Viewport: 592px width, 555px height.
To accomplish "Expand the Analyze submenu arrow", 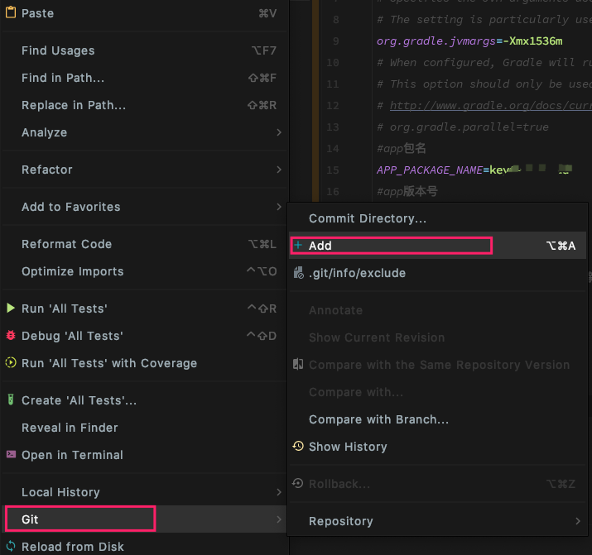I will 279,132.
